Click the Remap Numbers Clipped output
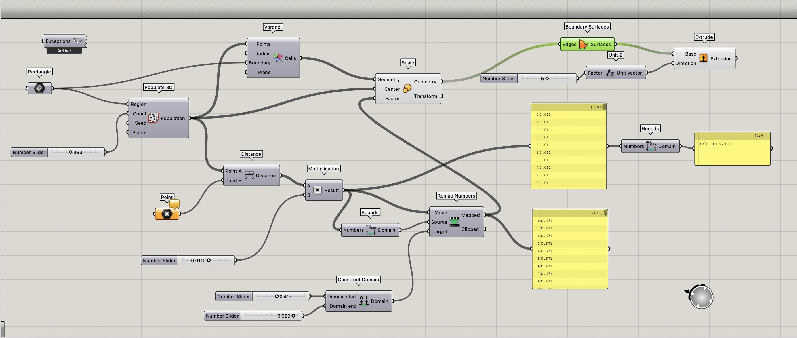 [470, 229]
